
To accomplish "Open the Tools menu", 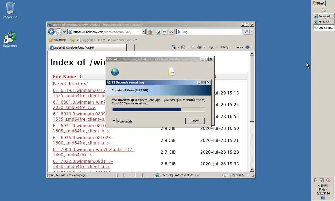I will [x=238, y=47].
